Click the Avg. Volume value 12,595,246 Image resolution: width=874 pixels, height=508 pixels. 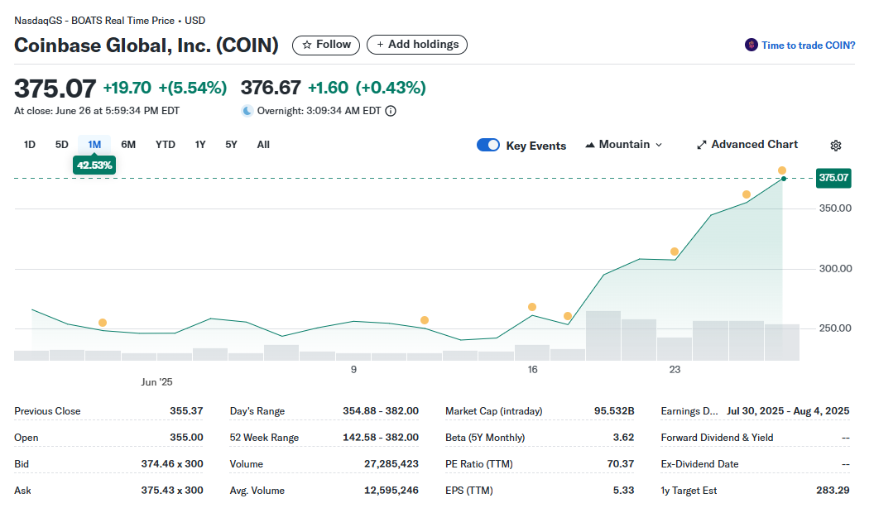pos(391,491)
